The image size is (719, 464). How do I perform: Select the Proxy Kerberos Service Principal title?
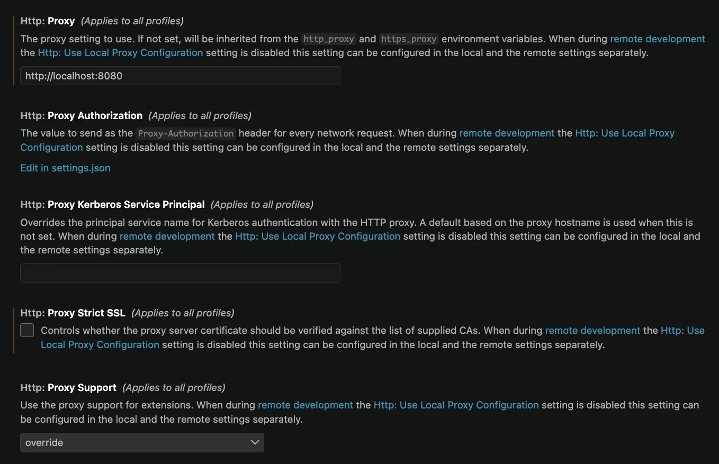(x=112, y=204)
